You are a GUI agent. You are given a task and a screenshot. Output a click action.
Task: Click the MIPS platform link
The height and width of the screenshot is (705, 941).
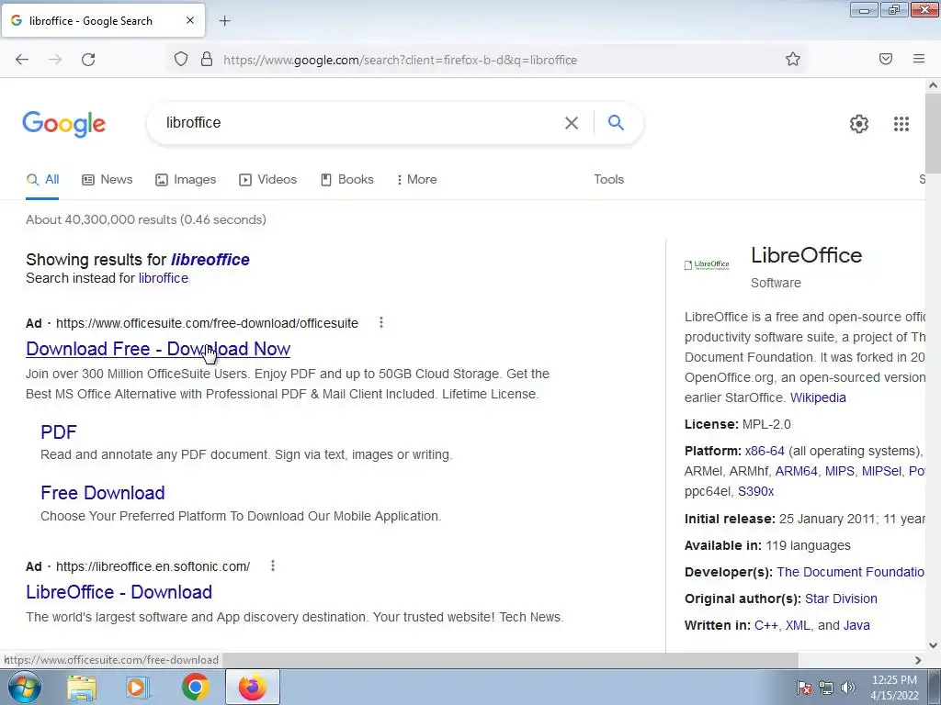tap(840, 471)
